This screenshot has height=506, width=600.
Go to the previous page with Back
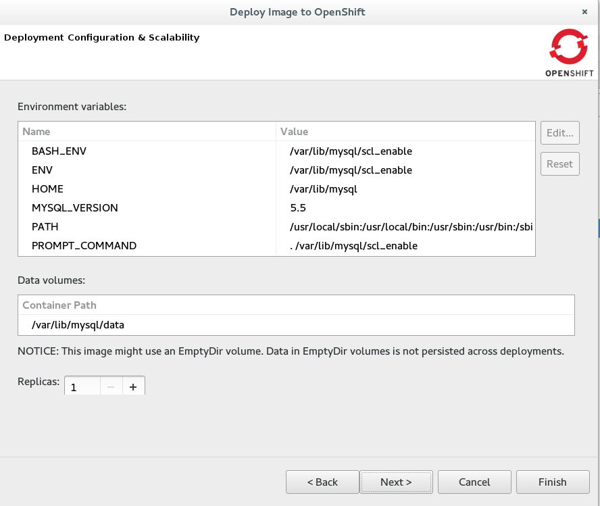[x=322, y=482]
